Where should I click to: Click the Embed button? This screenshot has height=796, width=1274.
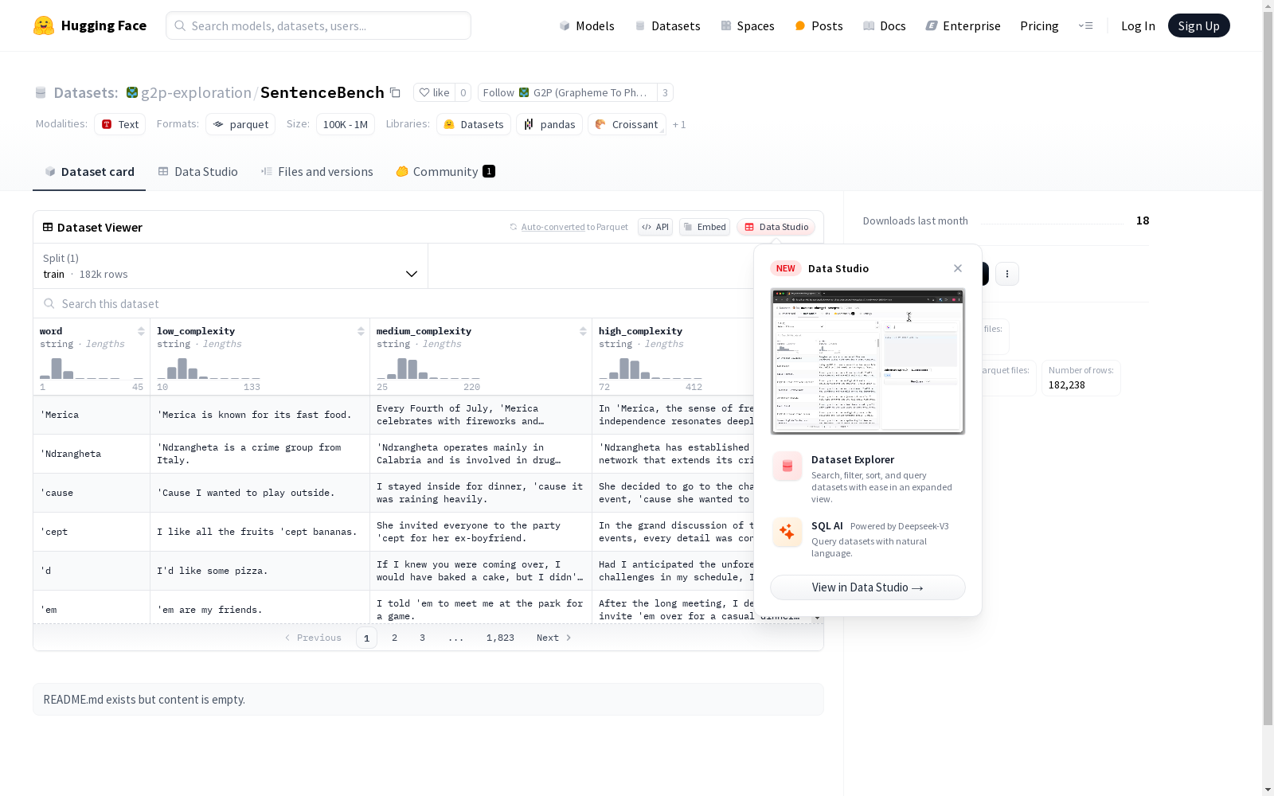pyautogui.click(x=705, y=227)
